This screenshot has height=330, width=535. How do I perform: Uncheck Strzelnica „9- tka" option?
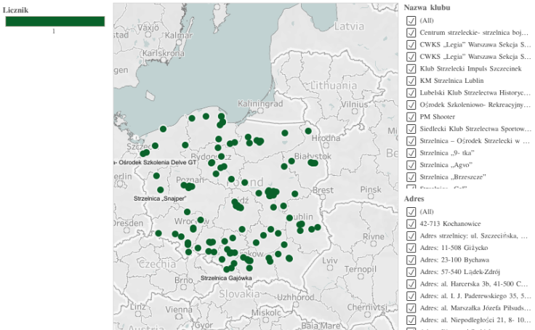point(411,153)
